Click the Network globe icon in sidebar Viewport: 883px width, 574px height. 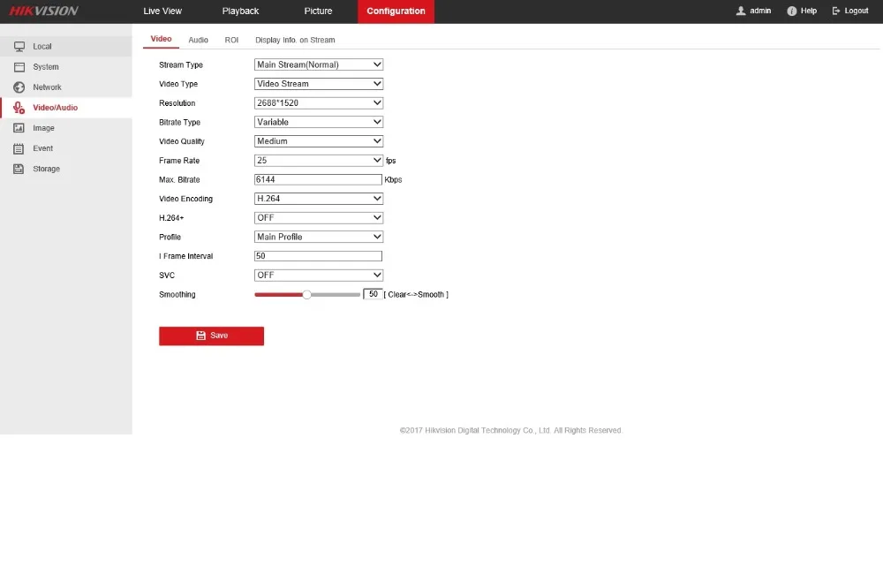[19, 87]
